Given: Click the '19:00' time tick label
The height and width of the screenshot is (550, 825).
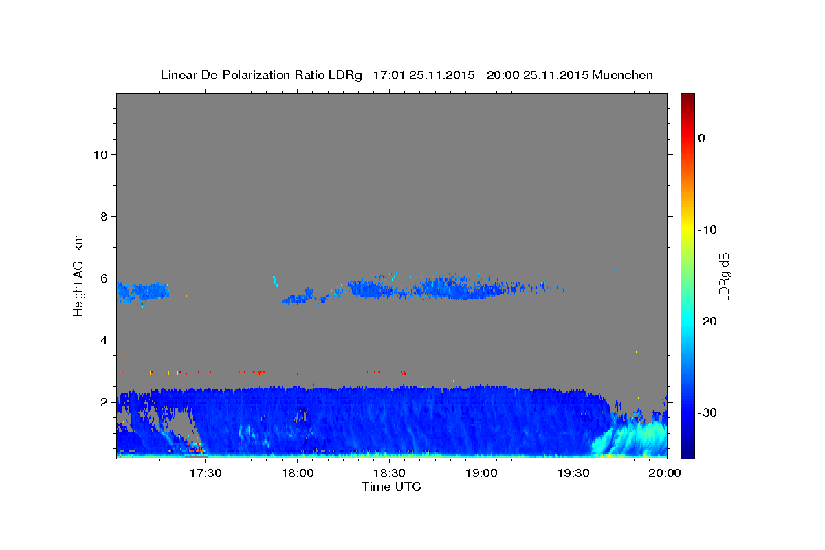Looking at the screenshot, I should pos(481,473).
